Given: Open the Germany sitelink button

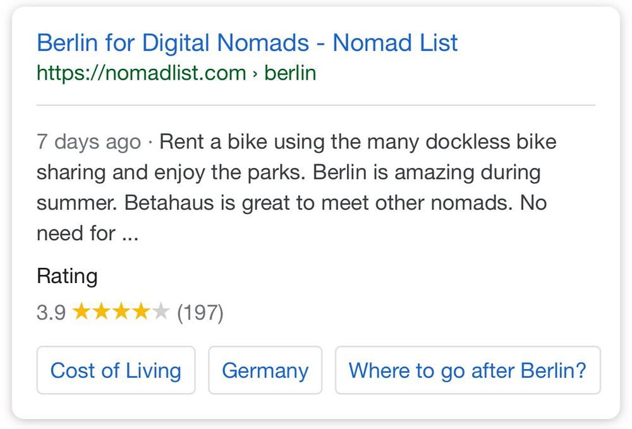Looking at the screenshot, I should 265,370.
